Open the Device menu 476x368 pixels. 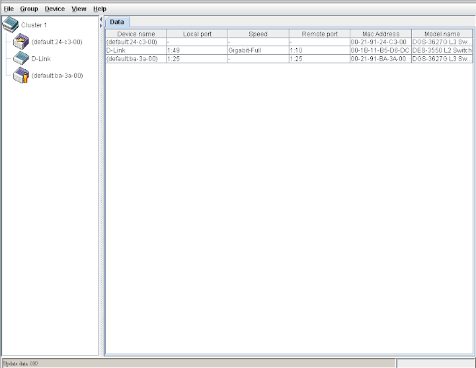(55, 9)
